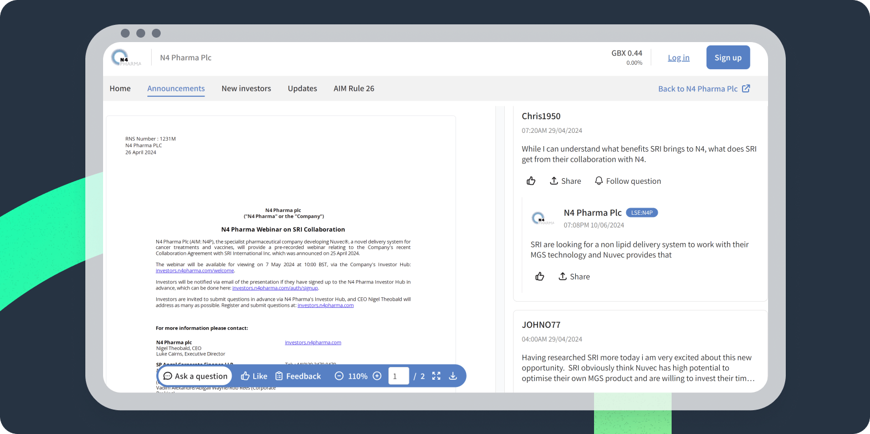
Task: Zoom in document with plus icon
Action: pos(377,376)
